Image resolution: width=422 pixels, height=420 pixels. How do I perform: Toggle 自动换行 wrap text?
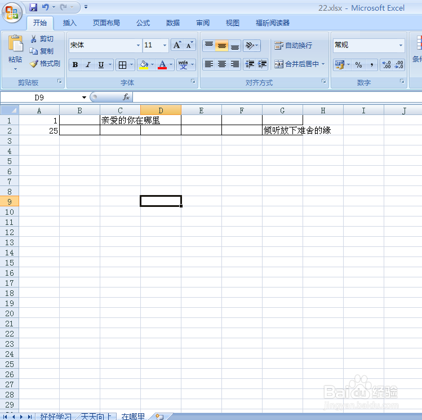[x=294, y=45]
